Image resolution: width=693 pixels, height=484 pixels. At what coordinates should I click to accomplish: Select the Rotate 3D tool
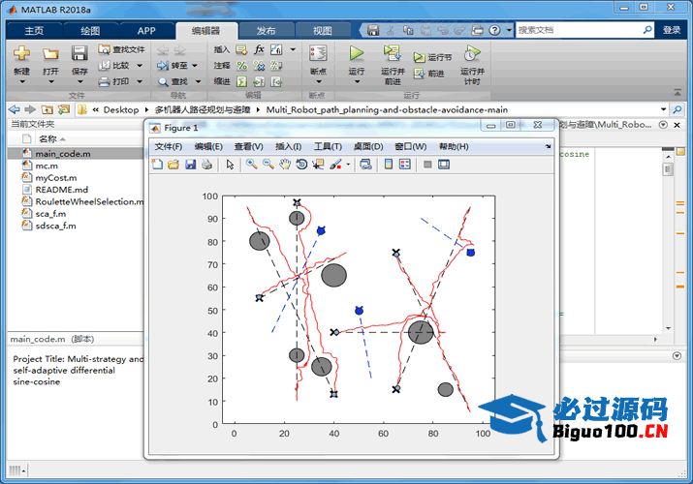point(301,165)
